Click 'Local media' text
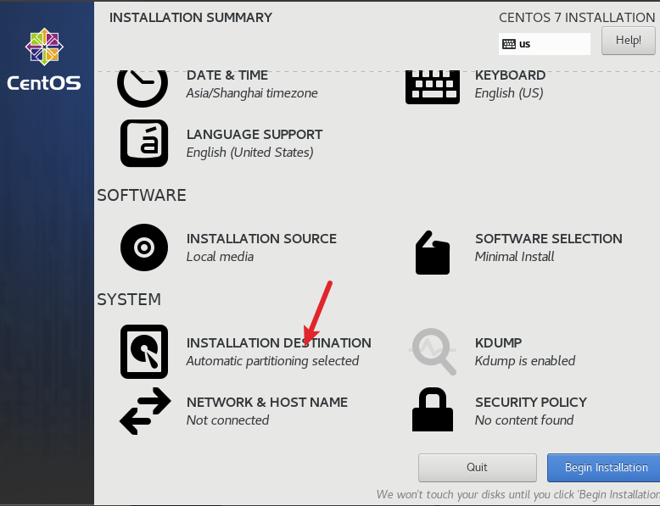Image resolution: width=660 pixels, height=506 pixels. (x=220, y=257)
